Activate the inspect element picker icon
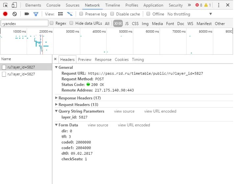 point(6,5)
